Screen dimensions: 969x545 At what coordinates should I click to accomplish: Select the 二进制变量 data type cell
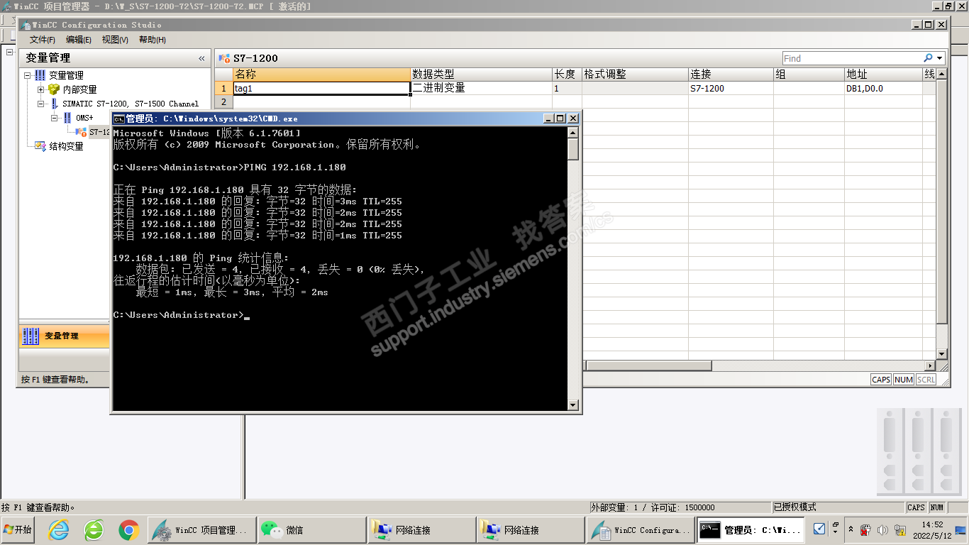481,89
